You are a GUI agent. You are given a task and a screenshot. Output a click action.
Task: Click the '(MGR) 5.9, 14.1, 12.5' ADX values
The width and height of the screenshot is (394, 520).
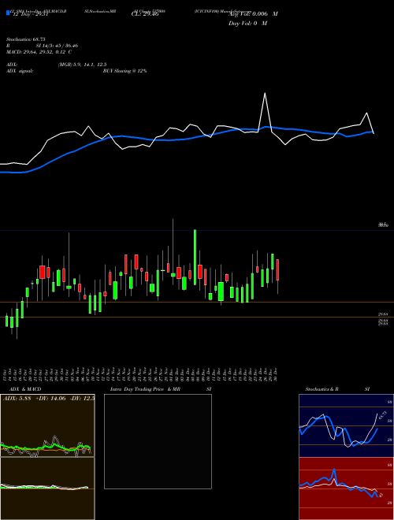(82, 65)
